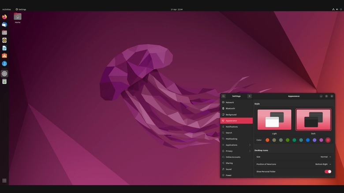
Task: Click the Multitasking sidebar icon
Action: click(x=223, y=139)
